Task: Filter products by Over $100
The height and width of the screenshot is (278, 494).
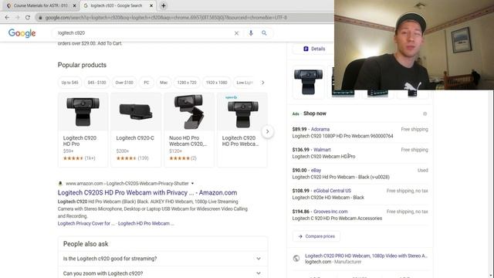Action: pyautogui.click(x=124, y=83)
